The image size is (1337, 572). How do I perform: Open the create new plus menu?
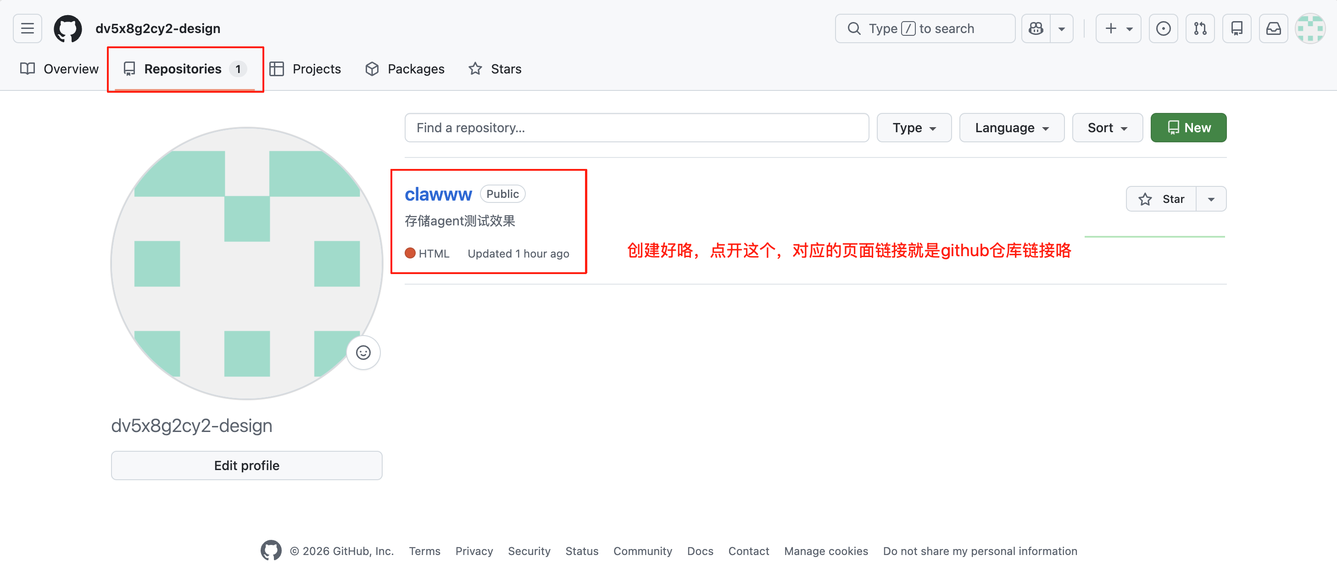point(1118,28)
